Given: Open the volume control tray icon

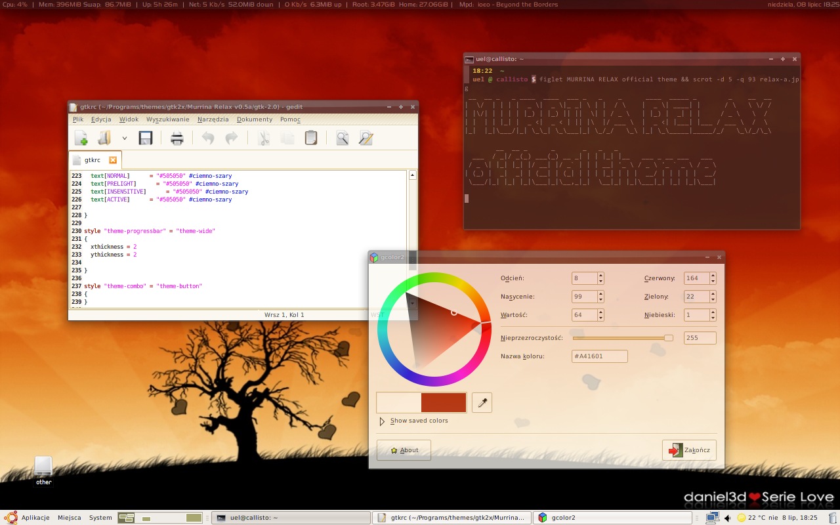Looking at the screenshot, I should coord(727,518).
